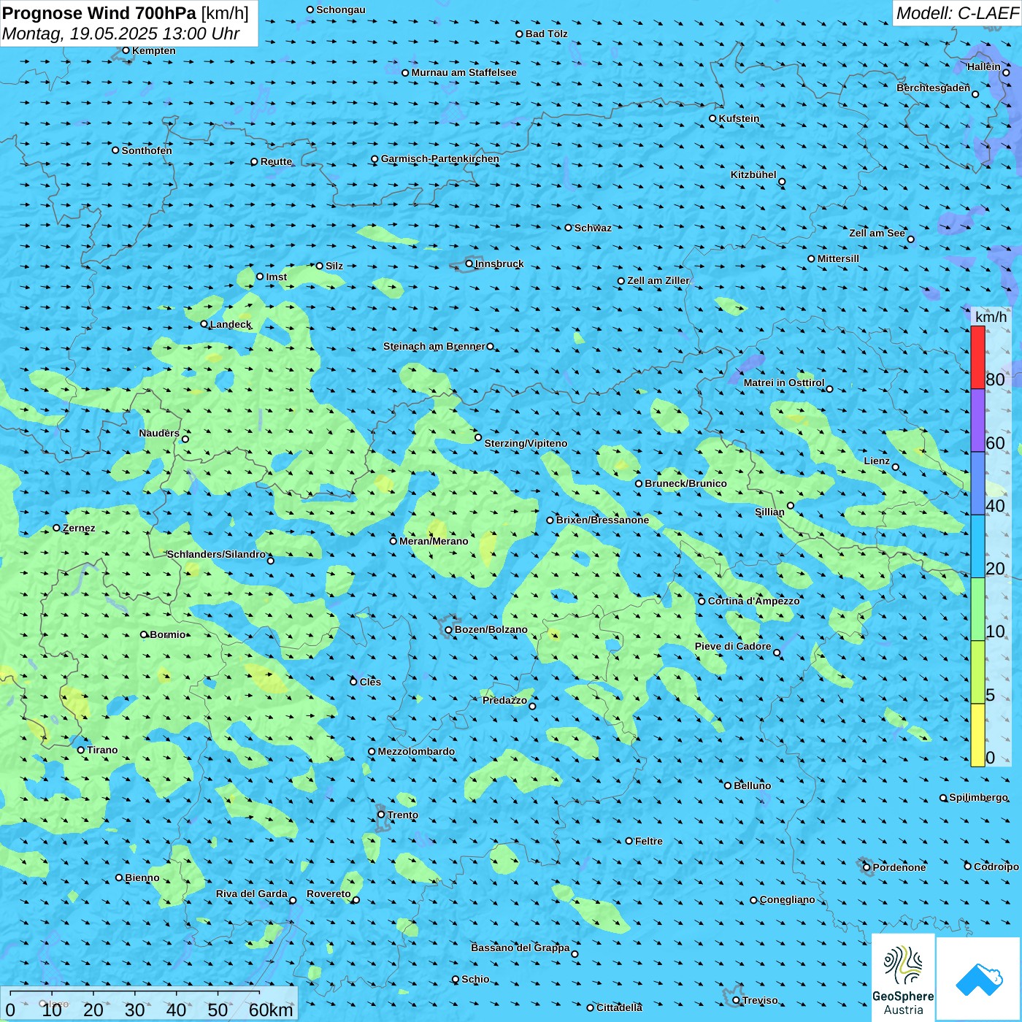Click the Bozen/Bolzano city marker

[x=449, y=629]
